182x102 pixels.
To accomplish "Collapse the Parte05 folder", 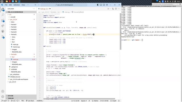I will [14, 35].
